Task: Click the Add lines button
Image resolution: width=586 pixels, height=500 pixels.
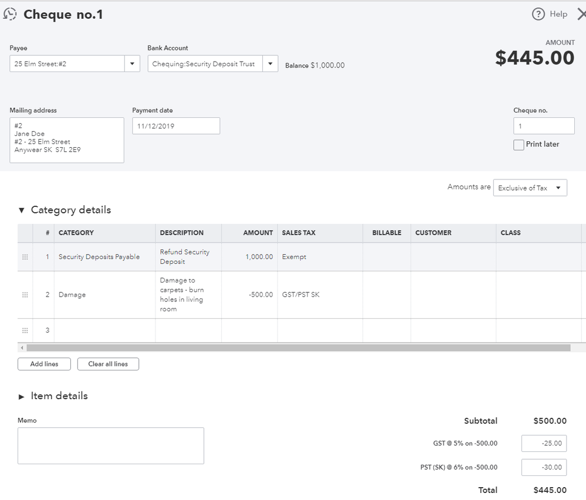Action: 44,364
